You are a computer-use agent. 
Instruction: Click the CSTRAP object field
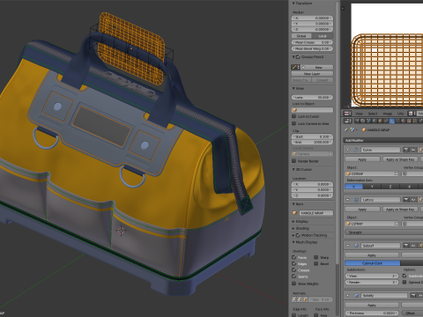click(372, 173)
